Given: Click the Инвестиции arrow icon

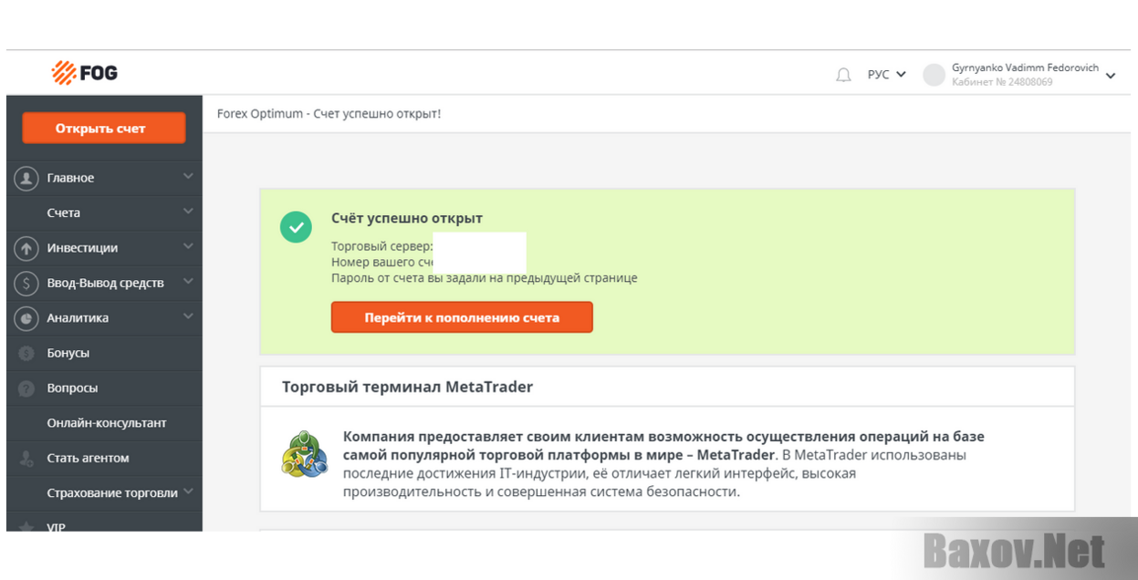Looking at the screenshot, I should (26, 248).
